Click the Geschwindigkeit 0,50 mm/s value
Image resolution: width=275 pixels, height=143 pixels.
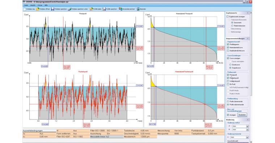(x=145, y=134)
